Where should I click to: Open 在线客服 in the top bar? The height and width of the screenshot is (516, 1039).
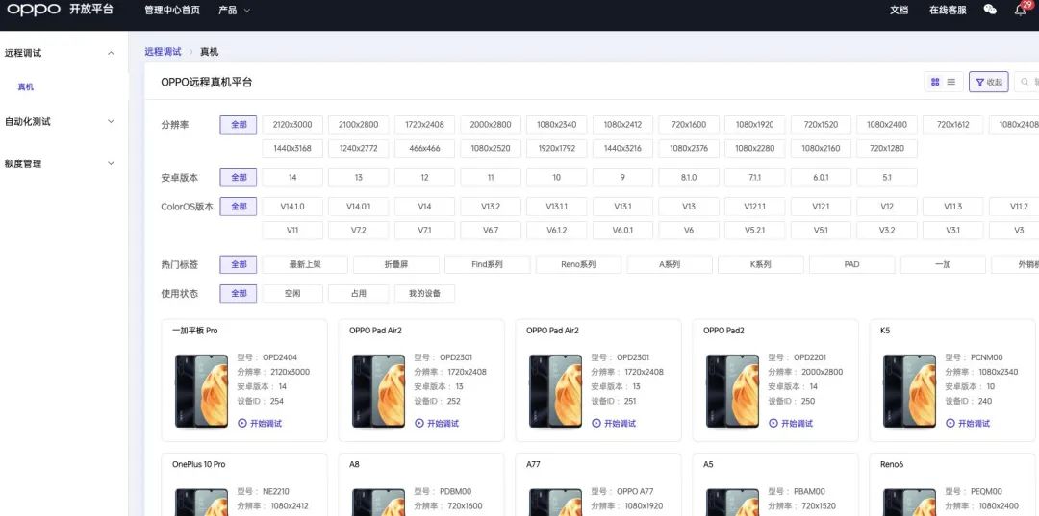pyautogui.click(x=948, y=10)
